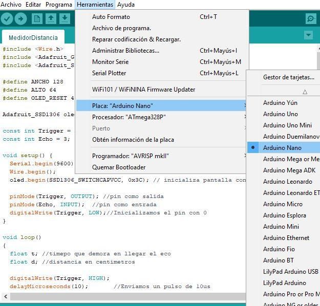Screen dimensions: 320x306
Task: Select LilyPad Arduino board
Action: [284, 283]
